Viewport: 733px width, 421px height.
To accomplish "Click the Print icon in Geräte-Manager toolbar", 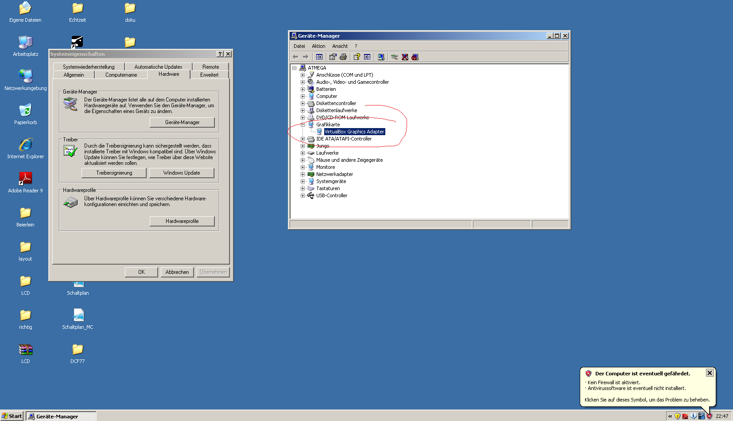I will click(343, 57).
